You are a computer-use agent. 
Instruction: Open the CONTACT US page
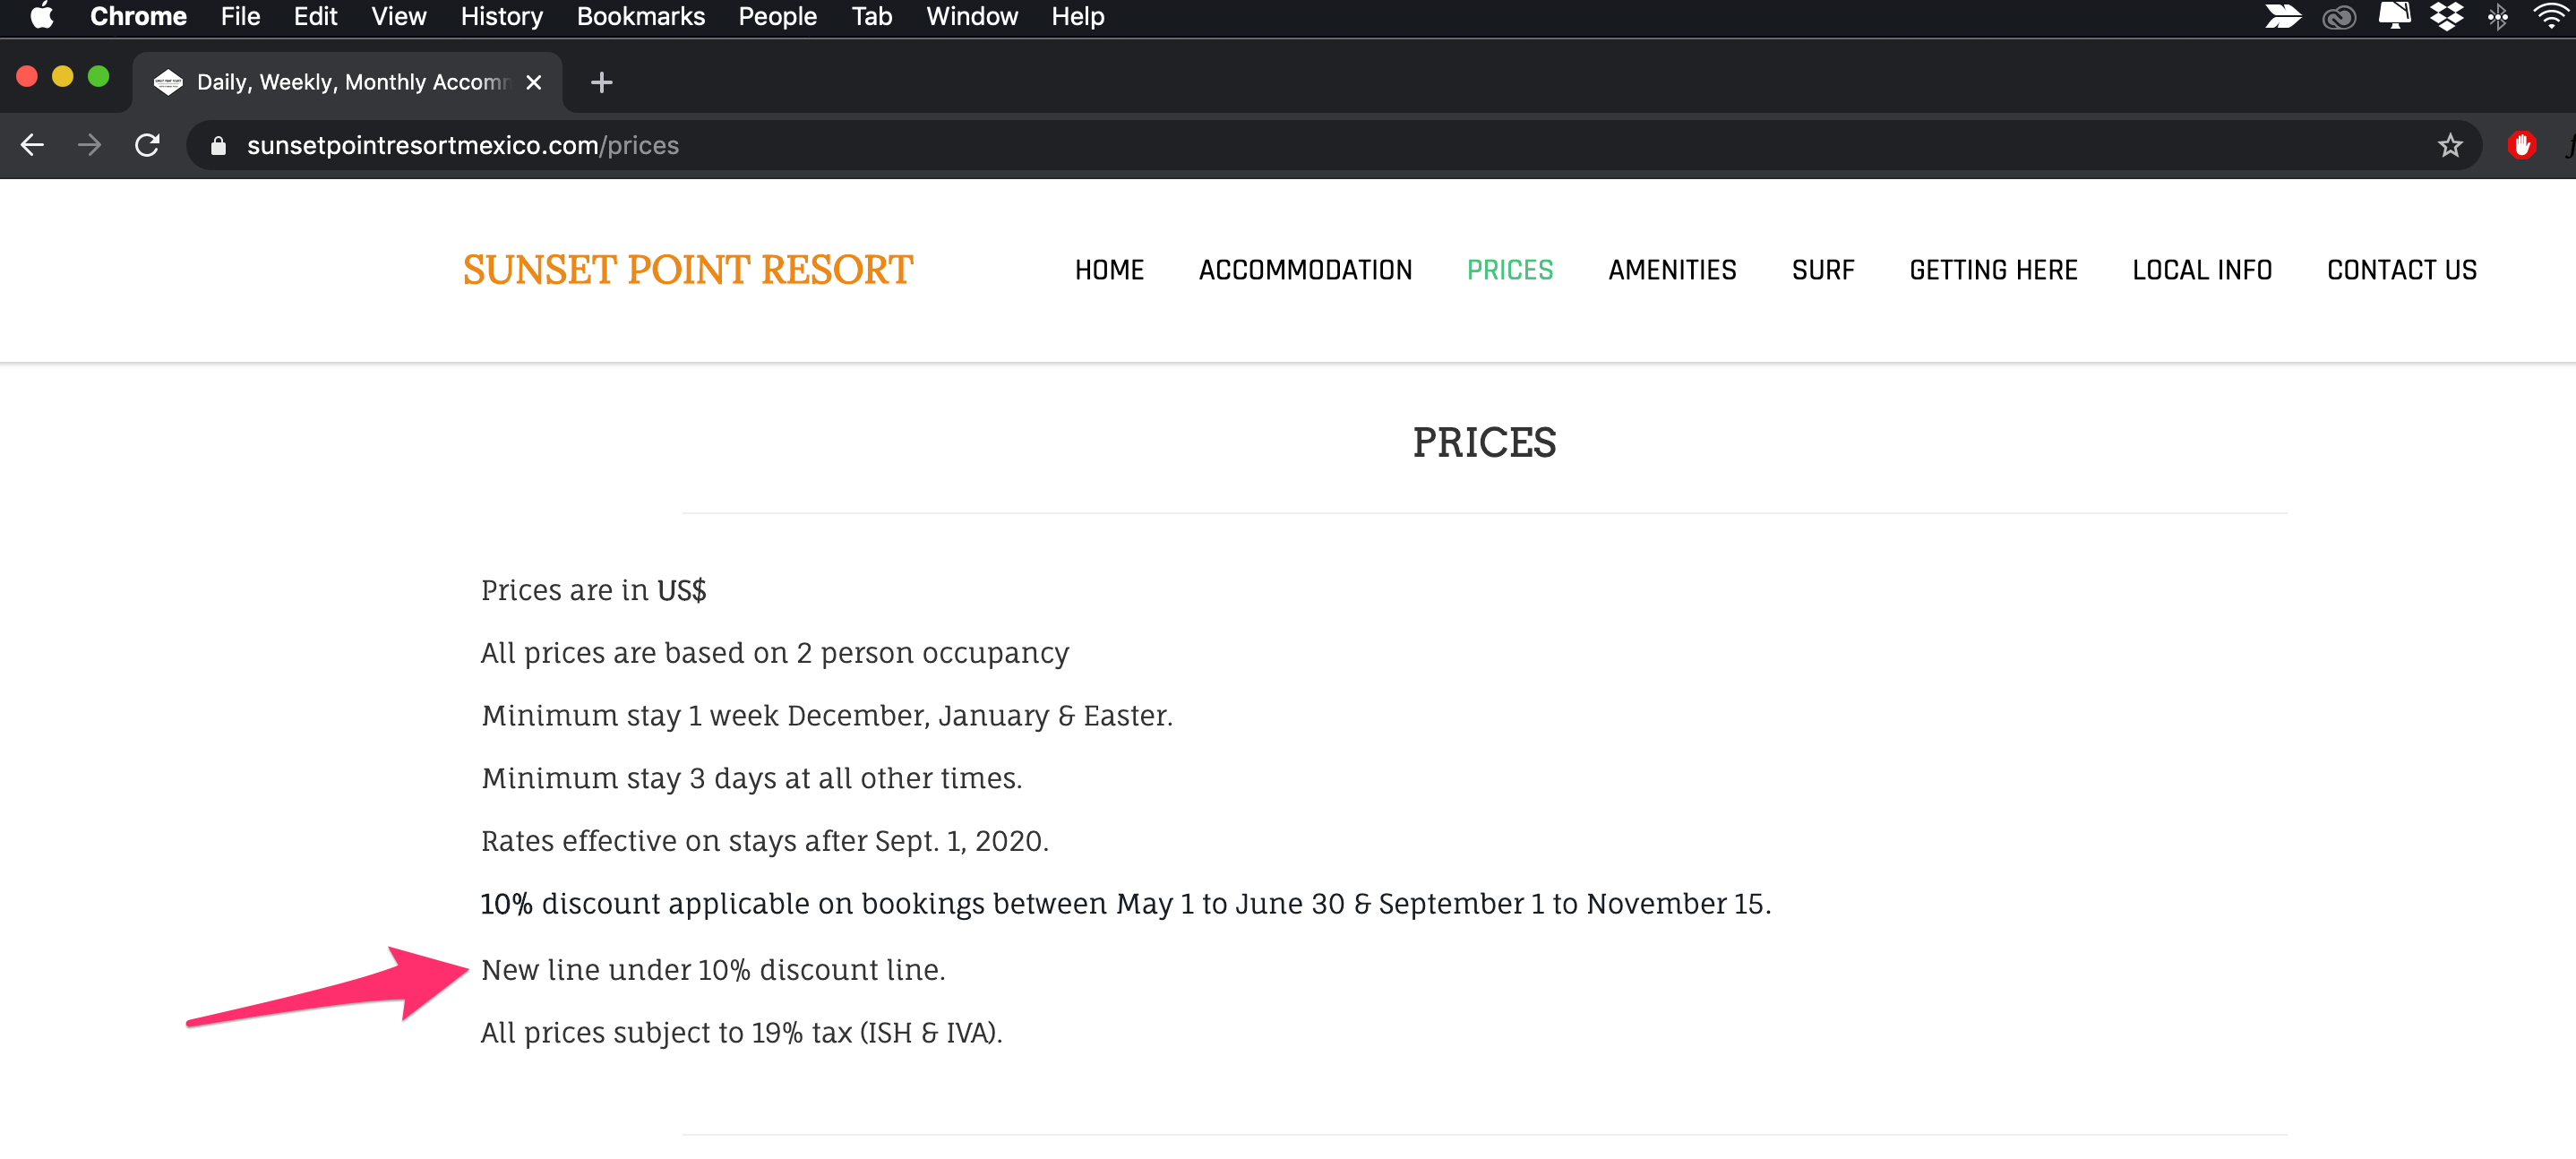pos(2402,270)
